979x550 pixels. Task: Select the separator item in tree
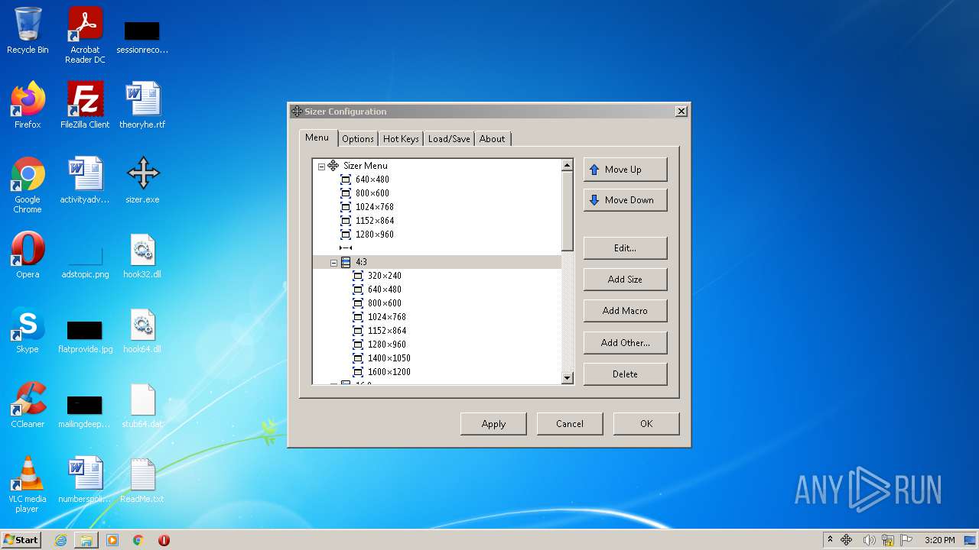click(346, 248)
